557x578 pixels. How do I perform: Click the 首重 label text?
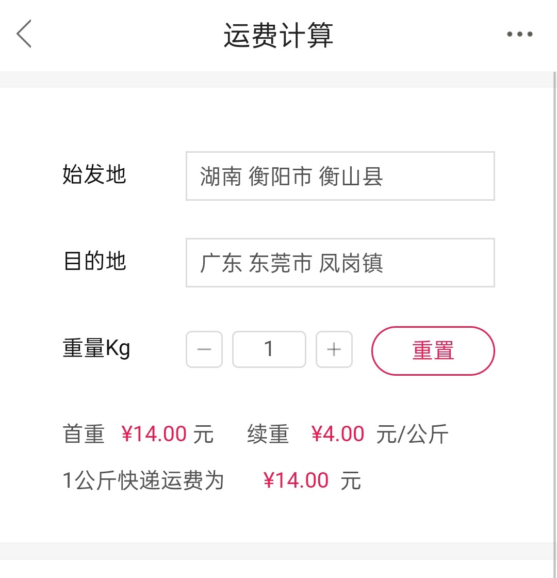[84, 434]
